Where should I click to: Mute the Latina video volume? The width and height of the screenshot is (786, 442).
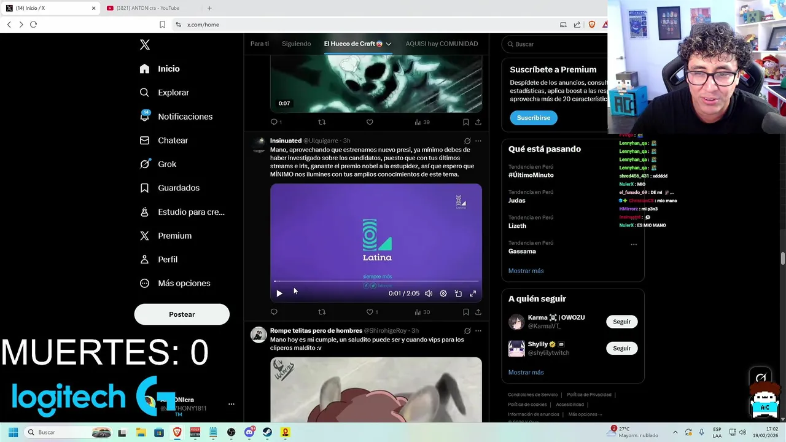429,293
